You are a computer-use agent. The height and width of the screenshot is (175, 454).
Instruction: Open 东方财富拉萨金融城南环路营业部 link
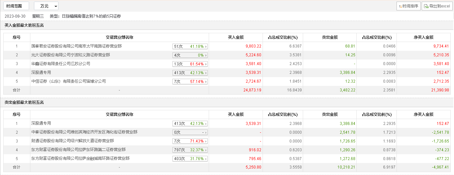pyautogui.click(x=80, y=158)
